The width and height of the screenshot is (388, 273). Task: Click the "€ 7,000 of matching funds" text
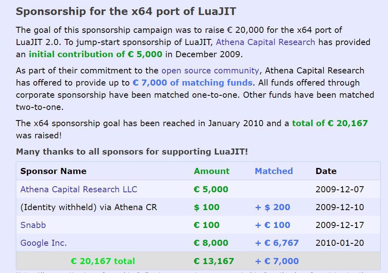[192, 83]
